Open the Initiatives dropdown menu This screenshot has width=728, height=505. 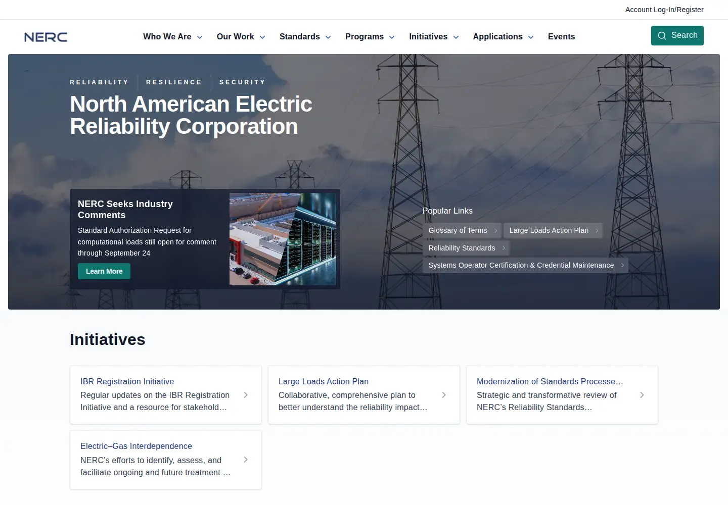pyautogui.click(x=434, y=37)
